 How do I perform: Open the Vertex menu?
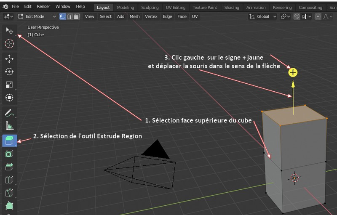(x=151, y=16)
